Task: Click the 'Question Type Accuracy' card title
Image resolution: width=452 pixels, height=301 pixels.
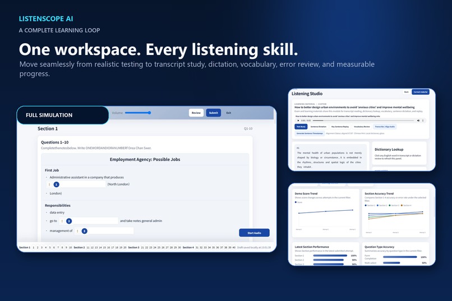Action: [x=379, y=247]
